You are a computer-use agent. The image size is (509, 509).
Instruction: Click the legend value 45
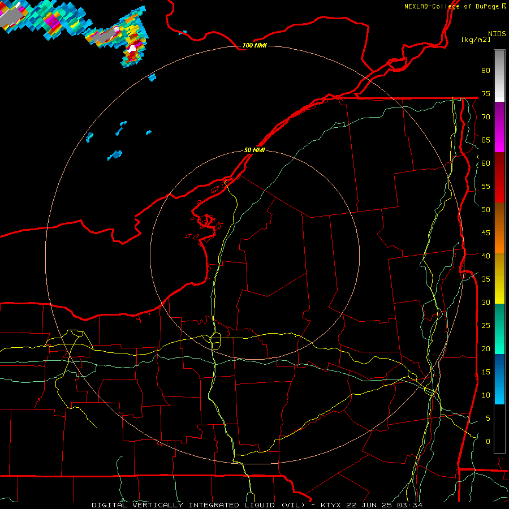point(486,233)
